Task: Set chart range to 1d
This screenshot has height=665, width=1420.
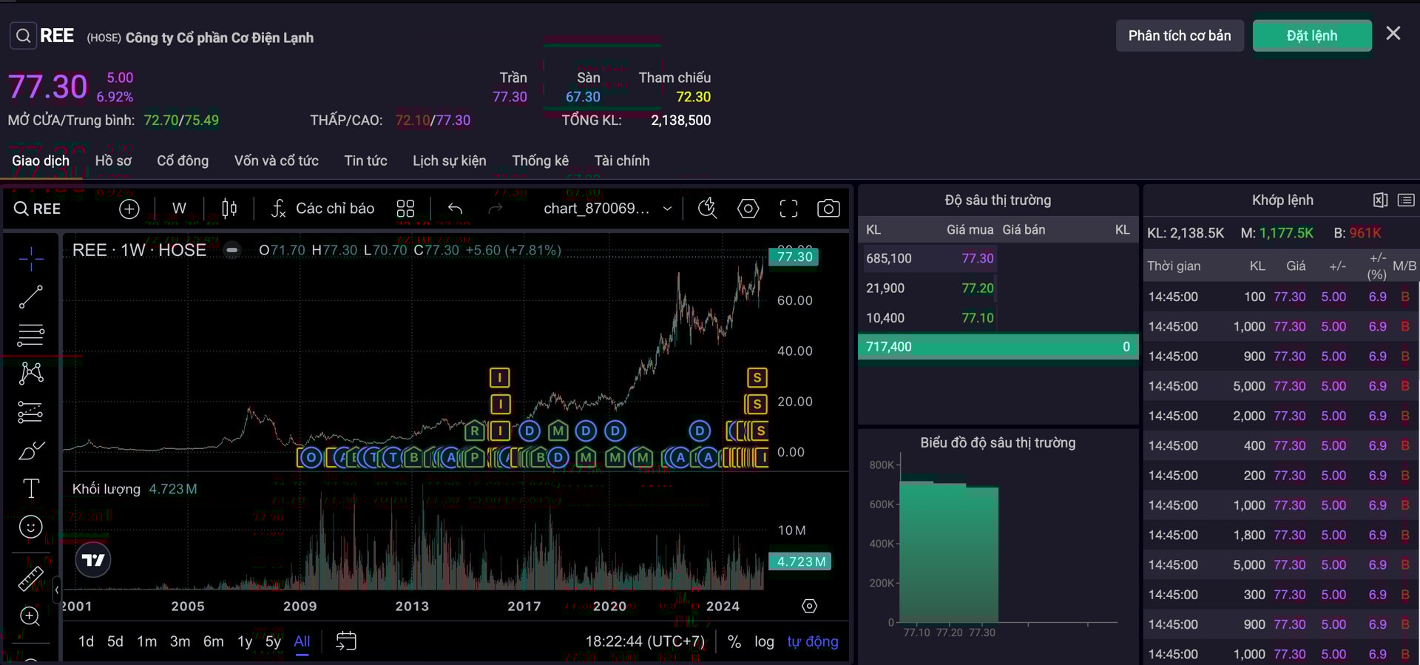Action: (86, 641)
